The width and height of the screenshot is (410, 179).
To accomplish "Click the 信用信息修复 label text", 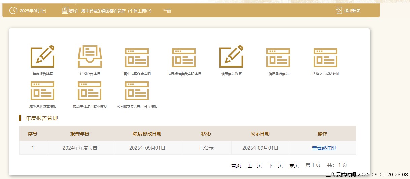I will 231,74.
